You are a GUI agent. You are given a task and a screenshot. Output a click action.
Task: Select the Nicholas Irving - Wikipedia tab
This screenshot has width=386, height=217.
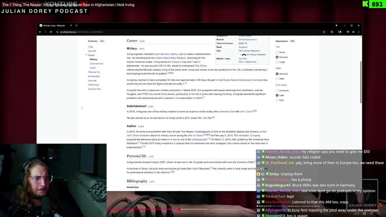coord(55,26)
